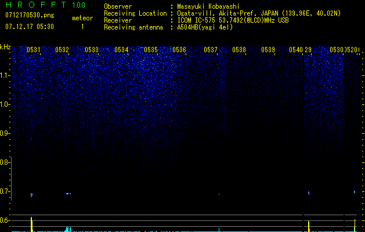Select the antenna value A504HB(yagi 4el)
The height and width of the screenshot is (232, 365).
pos(205,27)
